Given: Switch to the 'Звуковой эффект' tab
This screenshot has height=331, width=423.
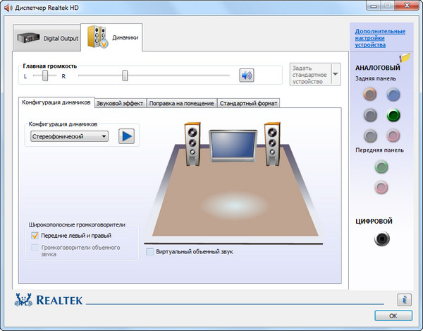Looking at the screenshot, I should tap(120, 103).
